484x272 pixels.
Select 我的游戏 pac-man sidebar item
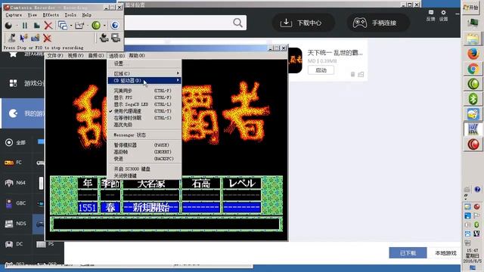(23, 113)
